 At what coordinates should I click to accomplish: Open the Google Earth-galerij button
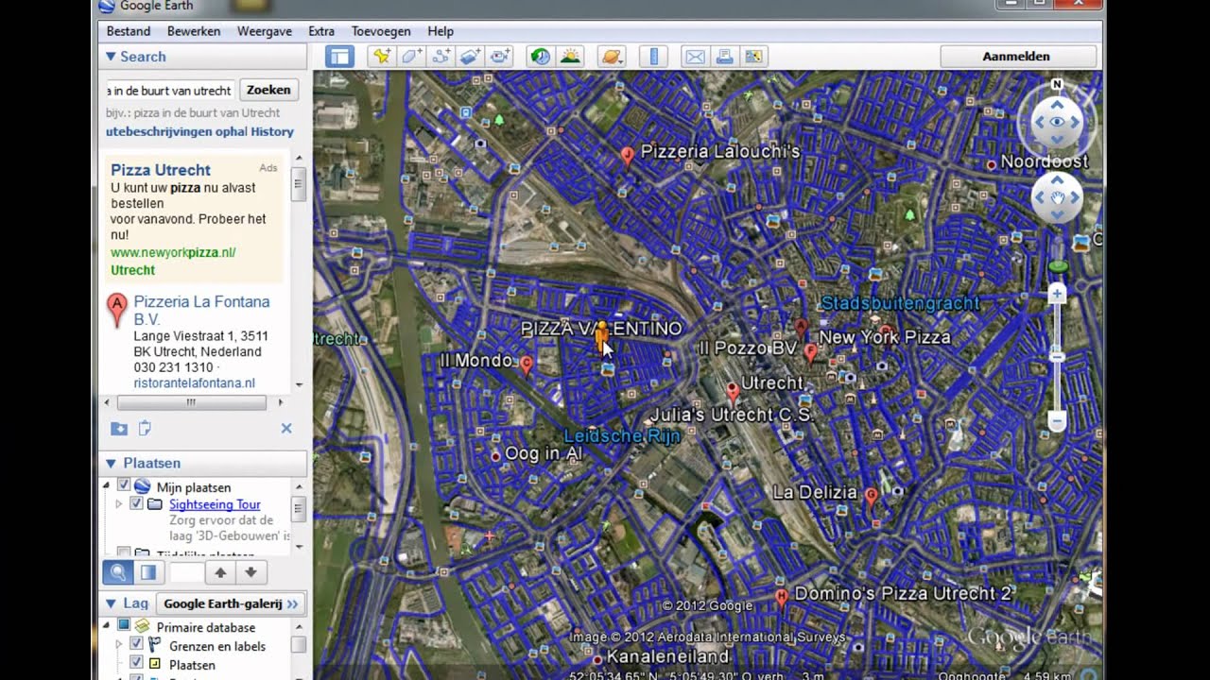(231, 603)
